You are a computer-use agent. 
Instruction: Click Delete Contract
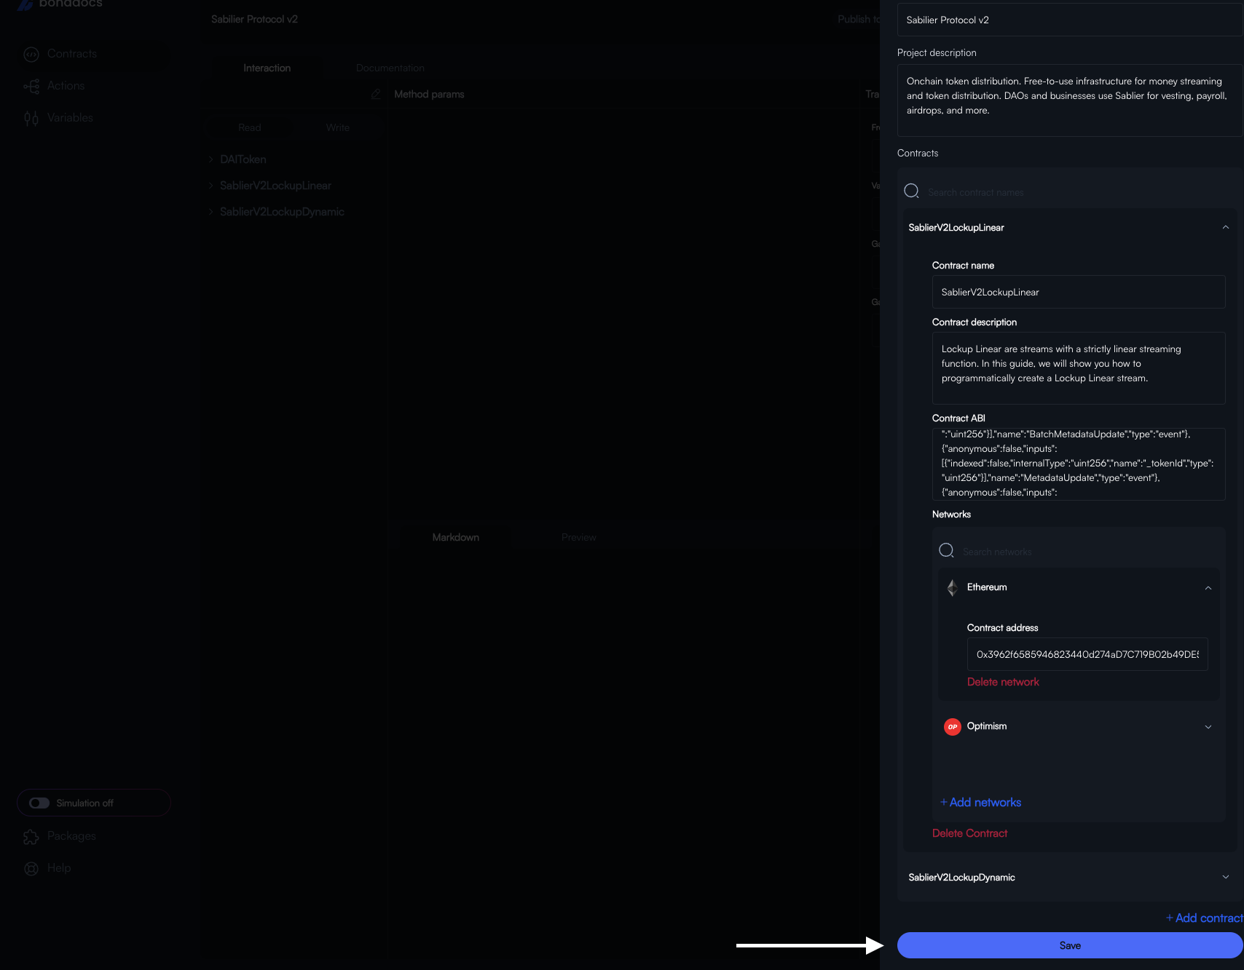point(969,833)
